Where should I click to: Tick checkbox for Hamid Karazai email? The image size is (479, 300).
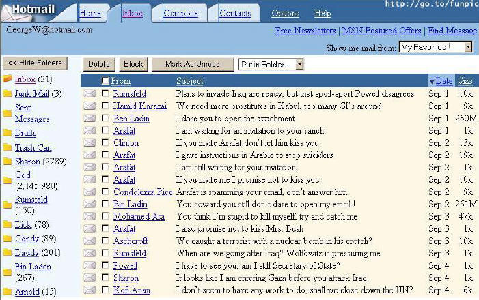coord(105,106)
